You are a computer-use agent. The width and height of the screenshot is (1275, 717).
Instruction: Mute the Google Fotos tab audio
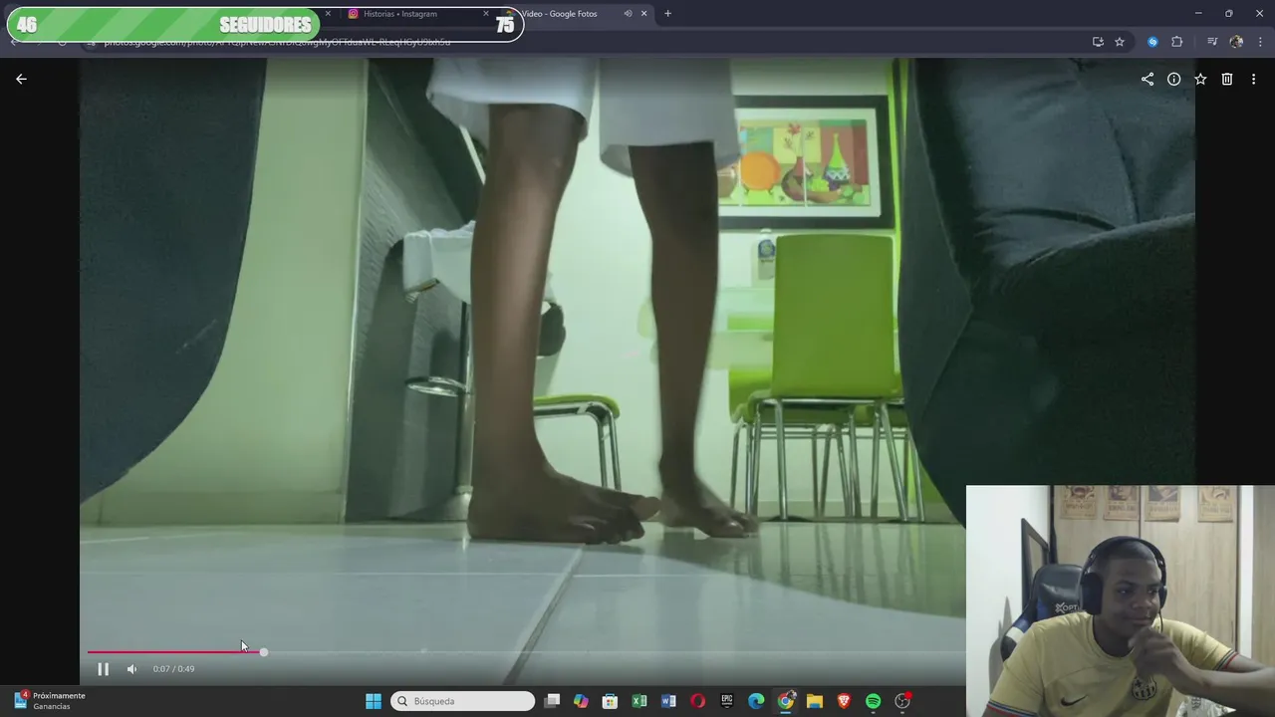coord(628,14)
